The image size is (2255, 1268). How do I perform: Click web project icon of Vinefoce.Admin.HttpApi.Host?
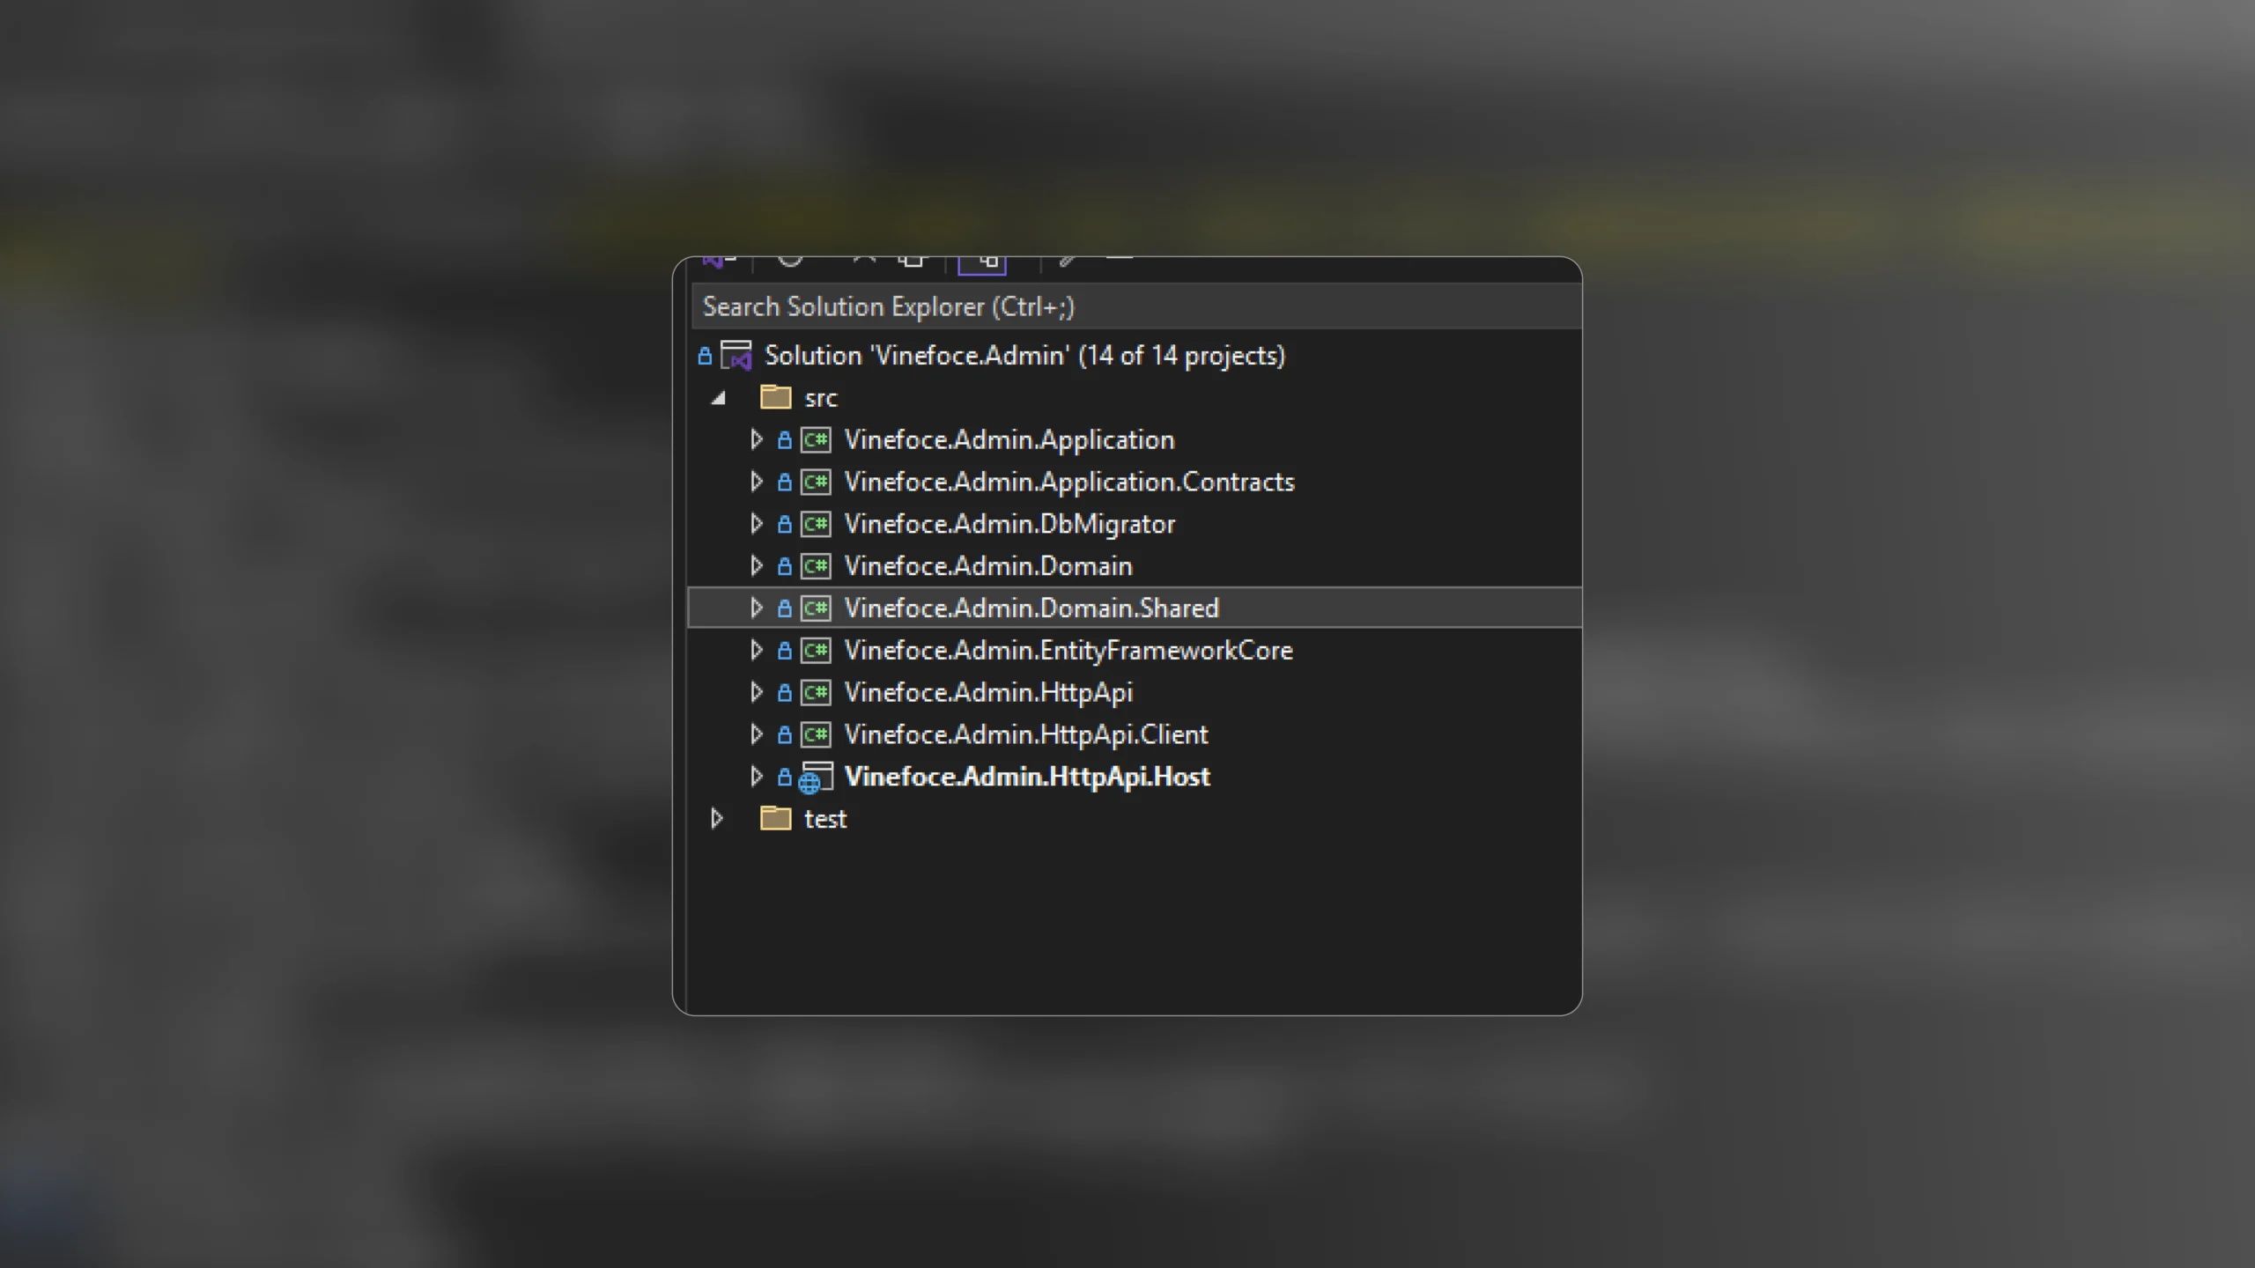pyautogui.click(x=816, y=778)
